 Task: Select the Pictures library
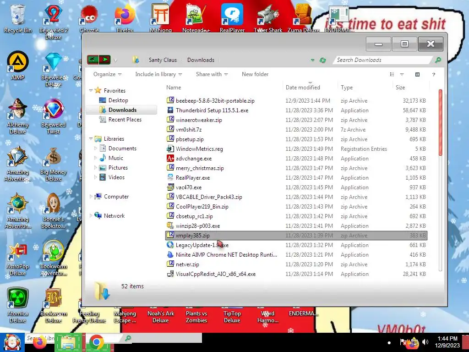click(x=118, y=168)
